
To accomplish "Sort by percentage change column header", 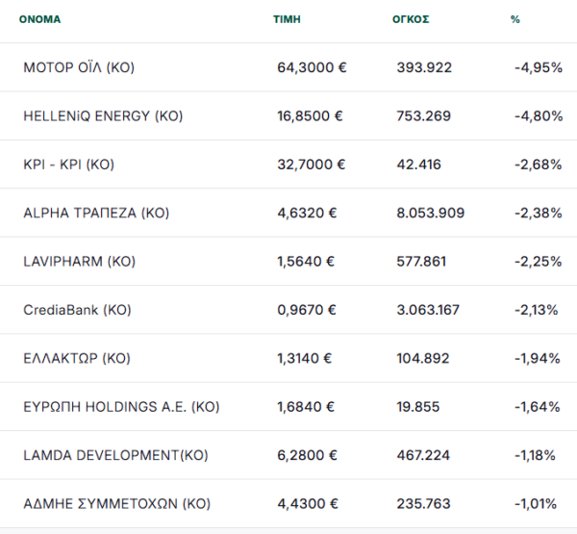I will [515, 19].
